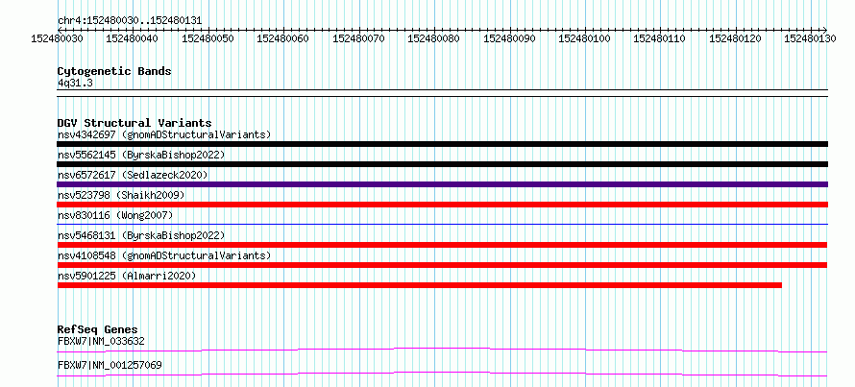855x387 pixels.
Task: Click ruler position 152480050
Action: [x=208, y=38]
